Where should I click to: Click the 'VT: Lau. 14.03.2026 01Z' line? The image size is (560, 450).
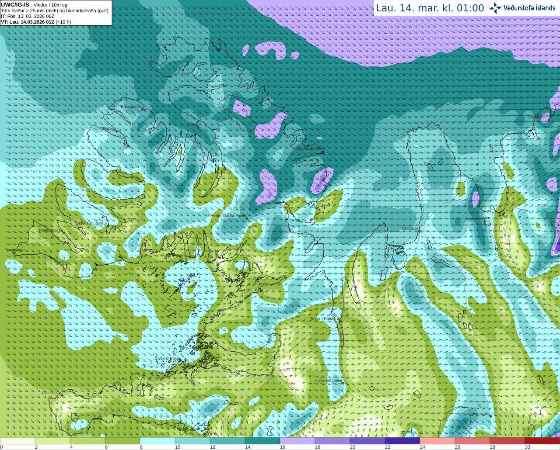tap(36, 22)
